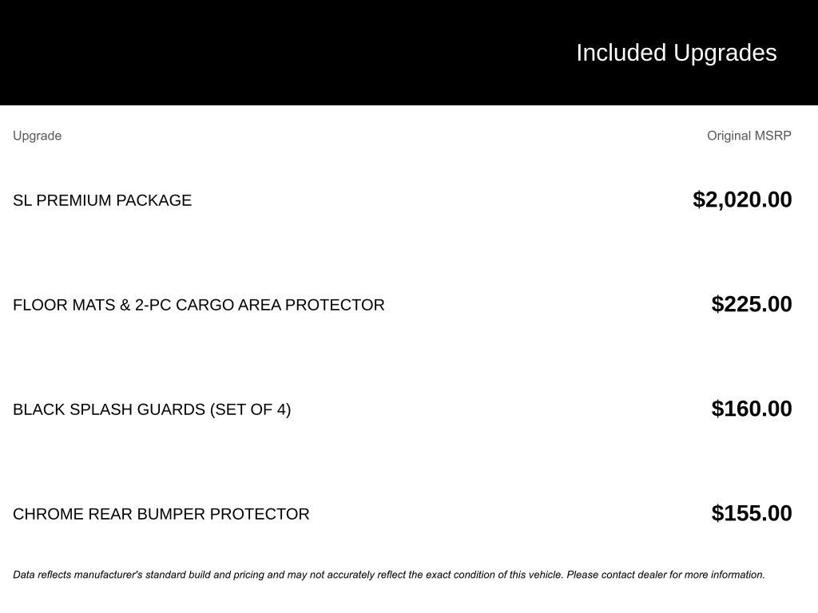Click the word 'CHROME' in the last row
The image size is (818, 613).
click(x=48, y=514)
